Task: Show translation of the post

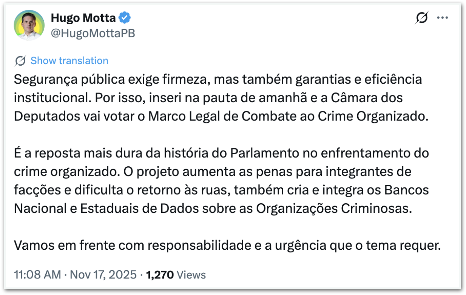Action: coord(69,61)
